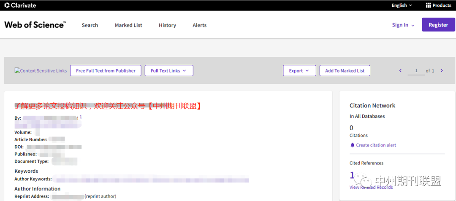456x201 pixels.
Task: Click the Create citation alert link
Action: (376, 145)
